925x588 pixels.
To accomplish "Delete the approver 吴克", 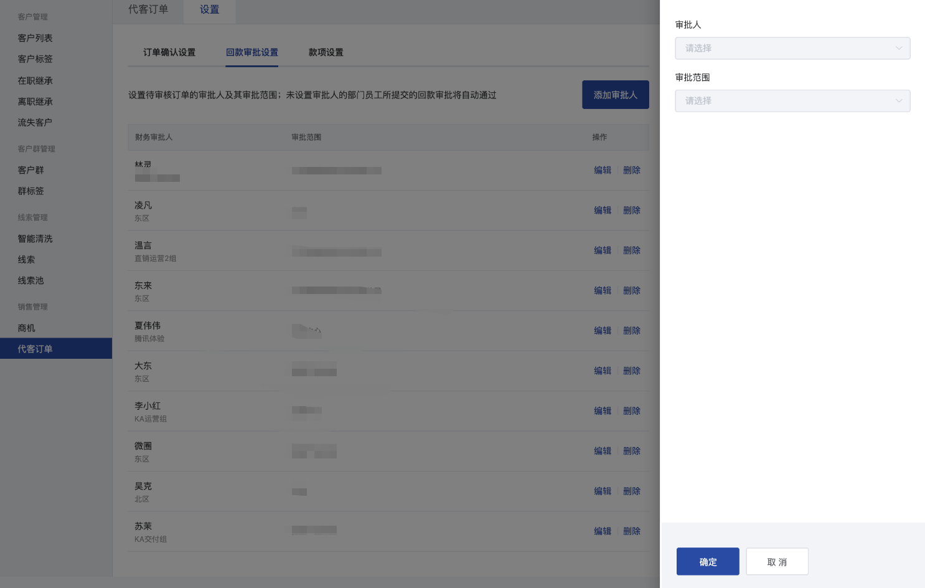I will coord(632,491).
